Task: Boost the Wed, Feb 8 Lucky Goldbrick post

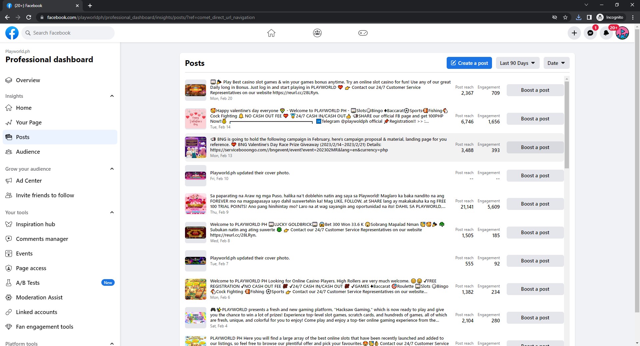Action: pyautogui.click(x=535, y=233)
